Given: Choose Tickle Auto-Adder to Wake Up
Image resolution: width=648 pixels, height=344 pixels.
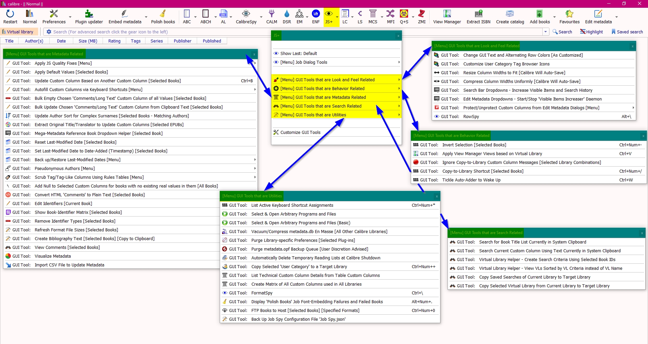Looking at the screenshot, I should point(529,180).
